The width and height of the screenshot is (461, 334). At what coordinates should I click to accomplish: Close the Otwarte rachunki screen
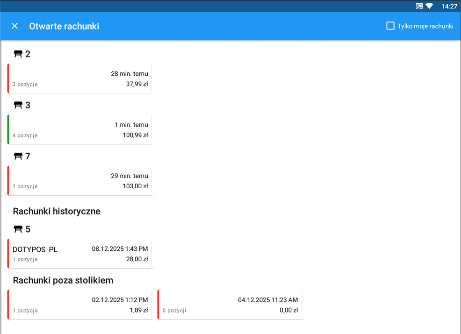click(x=14, y=26)
